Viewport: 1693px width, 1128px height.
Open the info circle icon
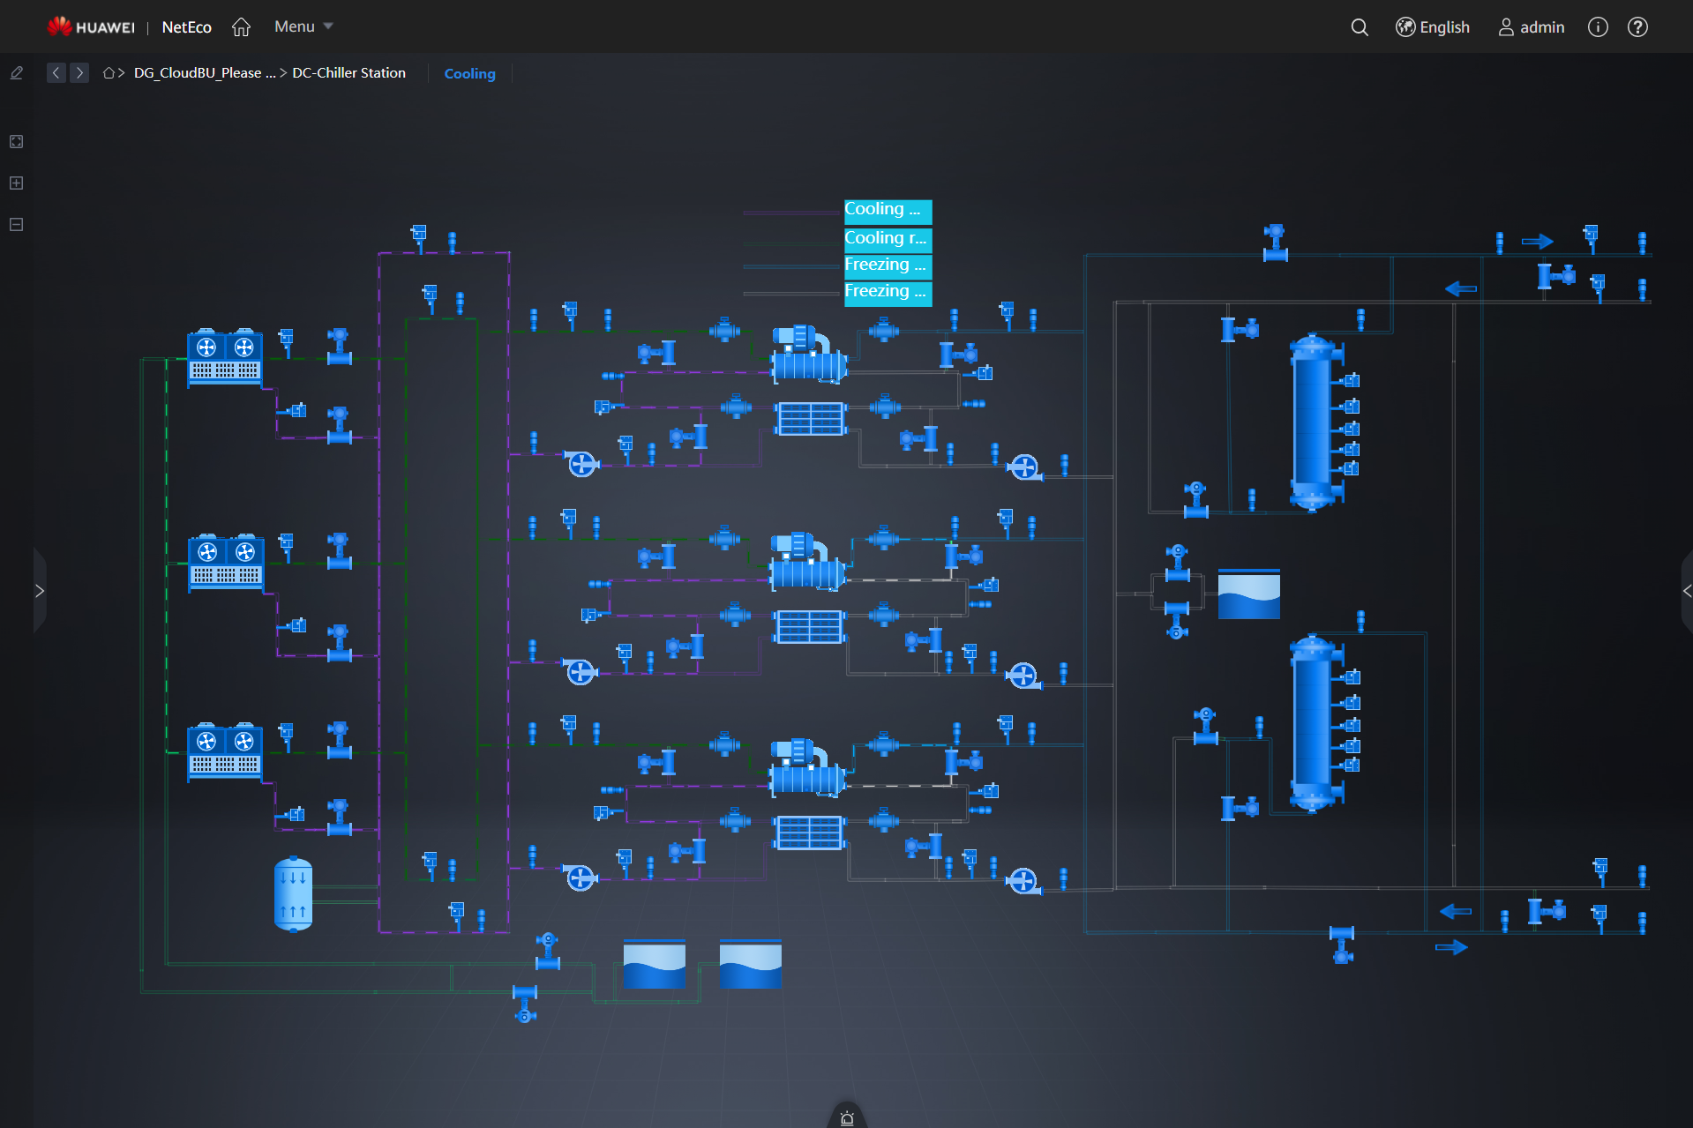click(x=1598, y=27)
